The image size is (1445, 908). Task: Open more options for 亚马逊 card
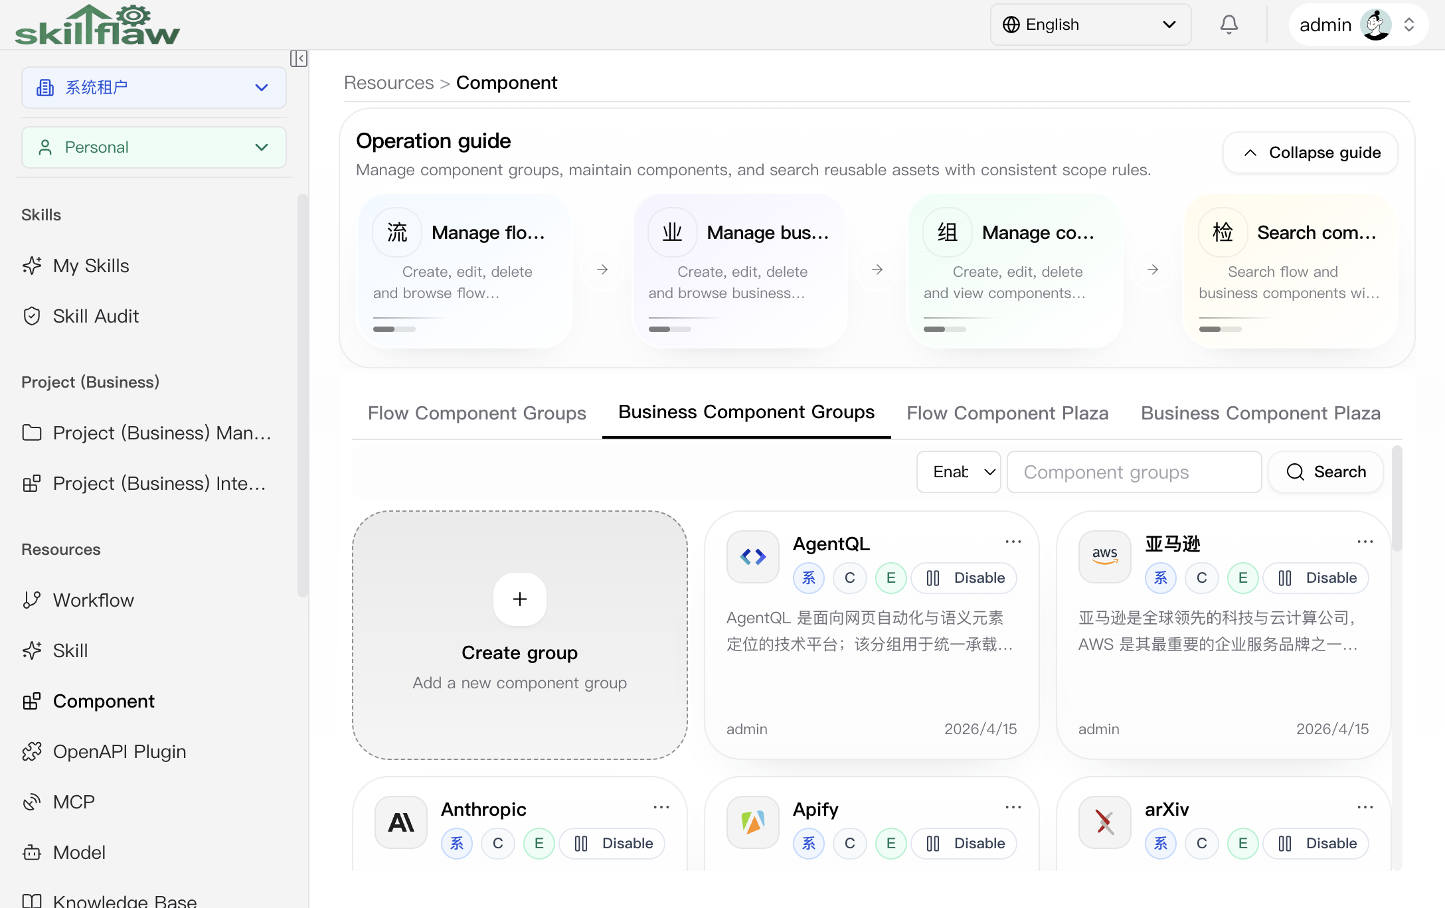pyautogui.click(x=1365, y=542)
